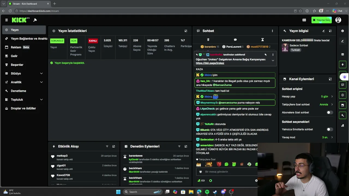Click the taskbar Search box

pyautogui.click(x=143, y=192)
